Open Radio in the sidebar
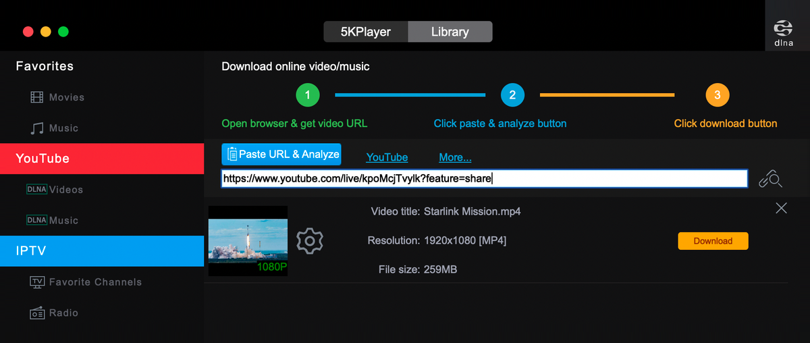 point(54,313)
